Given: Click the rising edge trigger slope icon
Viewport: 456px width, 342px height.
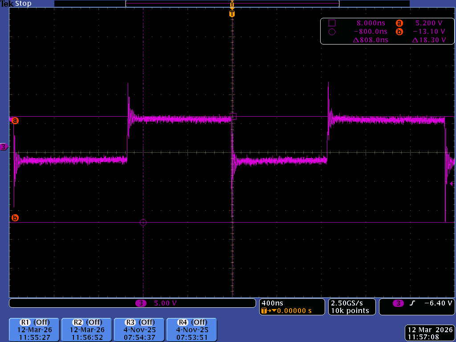Looking at the screenshot, I should coord(412,303).
